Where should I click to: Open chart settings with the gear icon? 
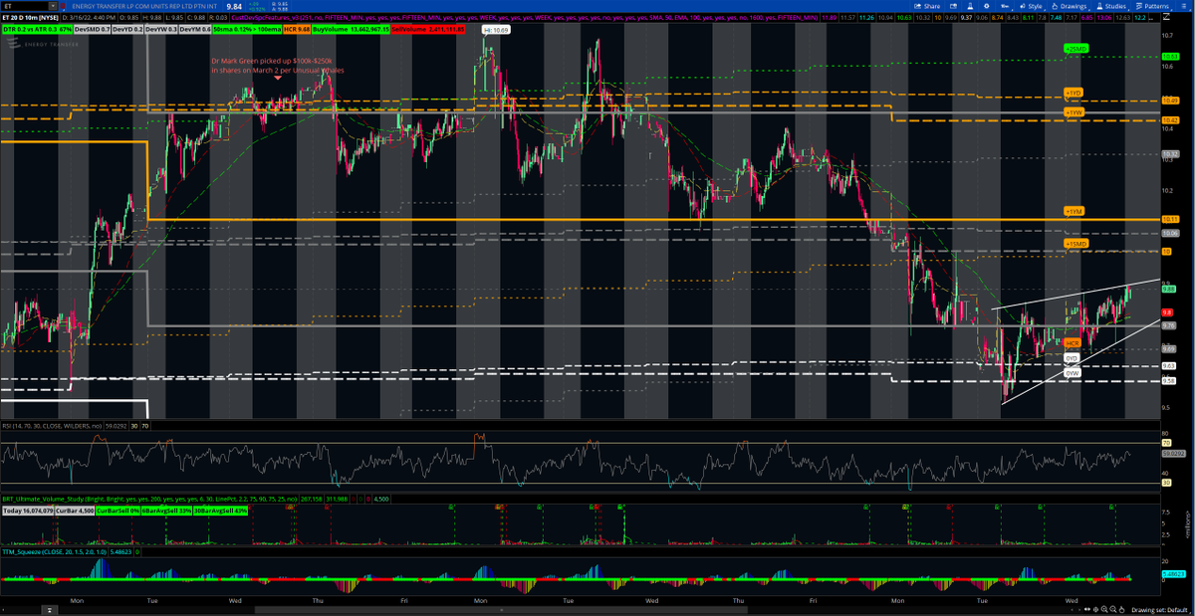986,6
